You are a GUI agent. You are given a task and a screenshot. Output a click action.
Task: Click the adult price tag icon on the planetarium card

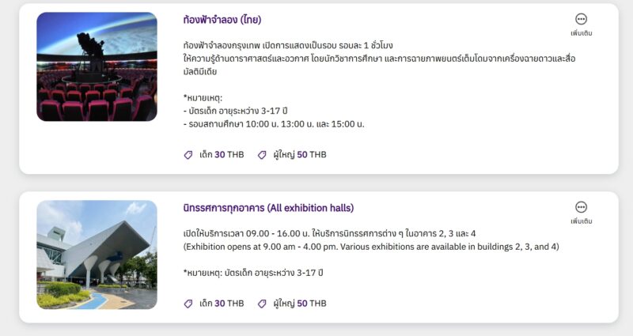pyautogui.click(x=262, y=155)
